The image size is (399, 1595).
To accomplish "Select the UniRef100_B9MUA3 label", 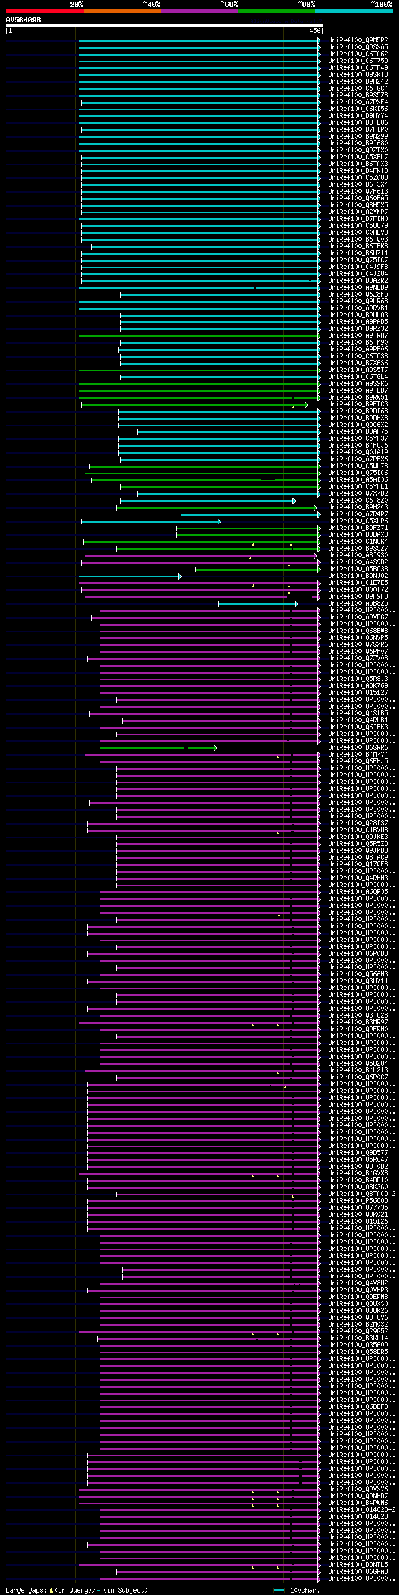I will [x=358, y=315].
